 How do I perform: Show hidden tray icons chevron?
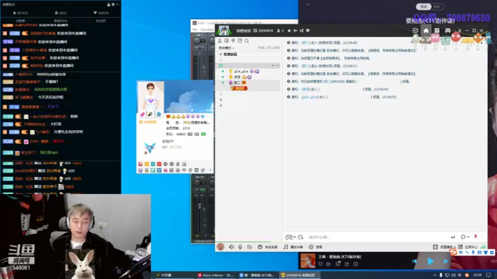(434, 275)
